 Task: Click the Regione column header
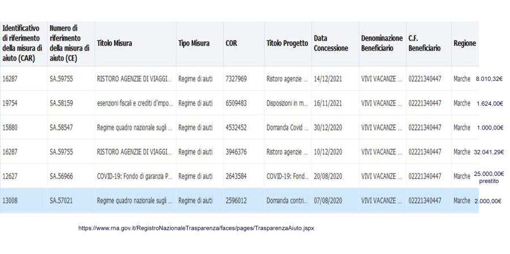[464, 43]
